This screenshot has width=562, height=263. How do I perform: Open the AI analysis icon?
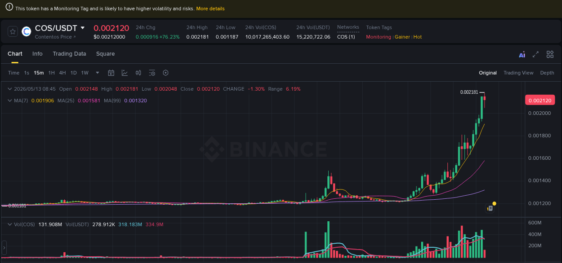pos(522,55)
